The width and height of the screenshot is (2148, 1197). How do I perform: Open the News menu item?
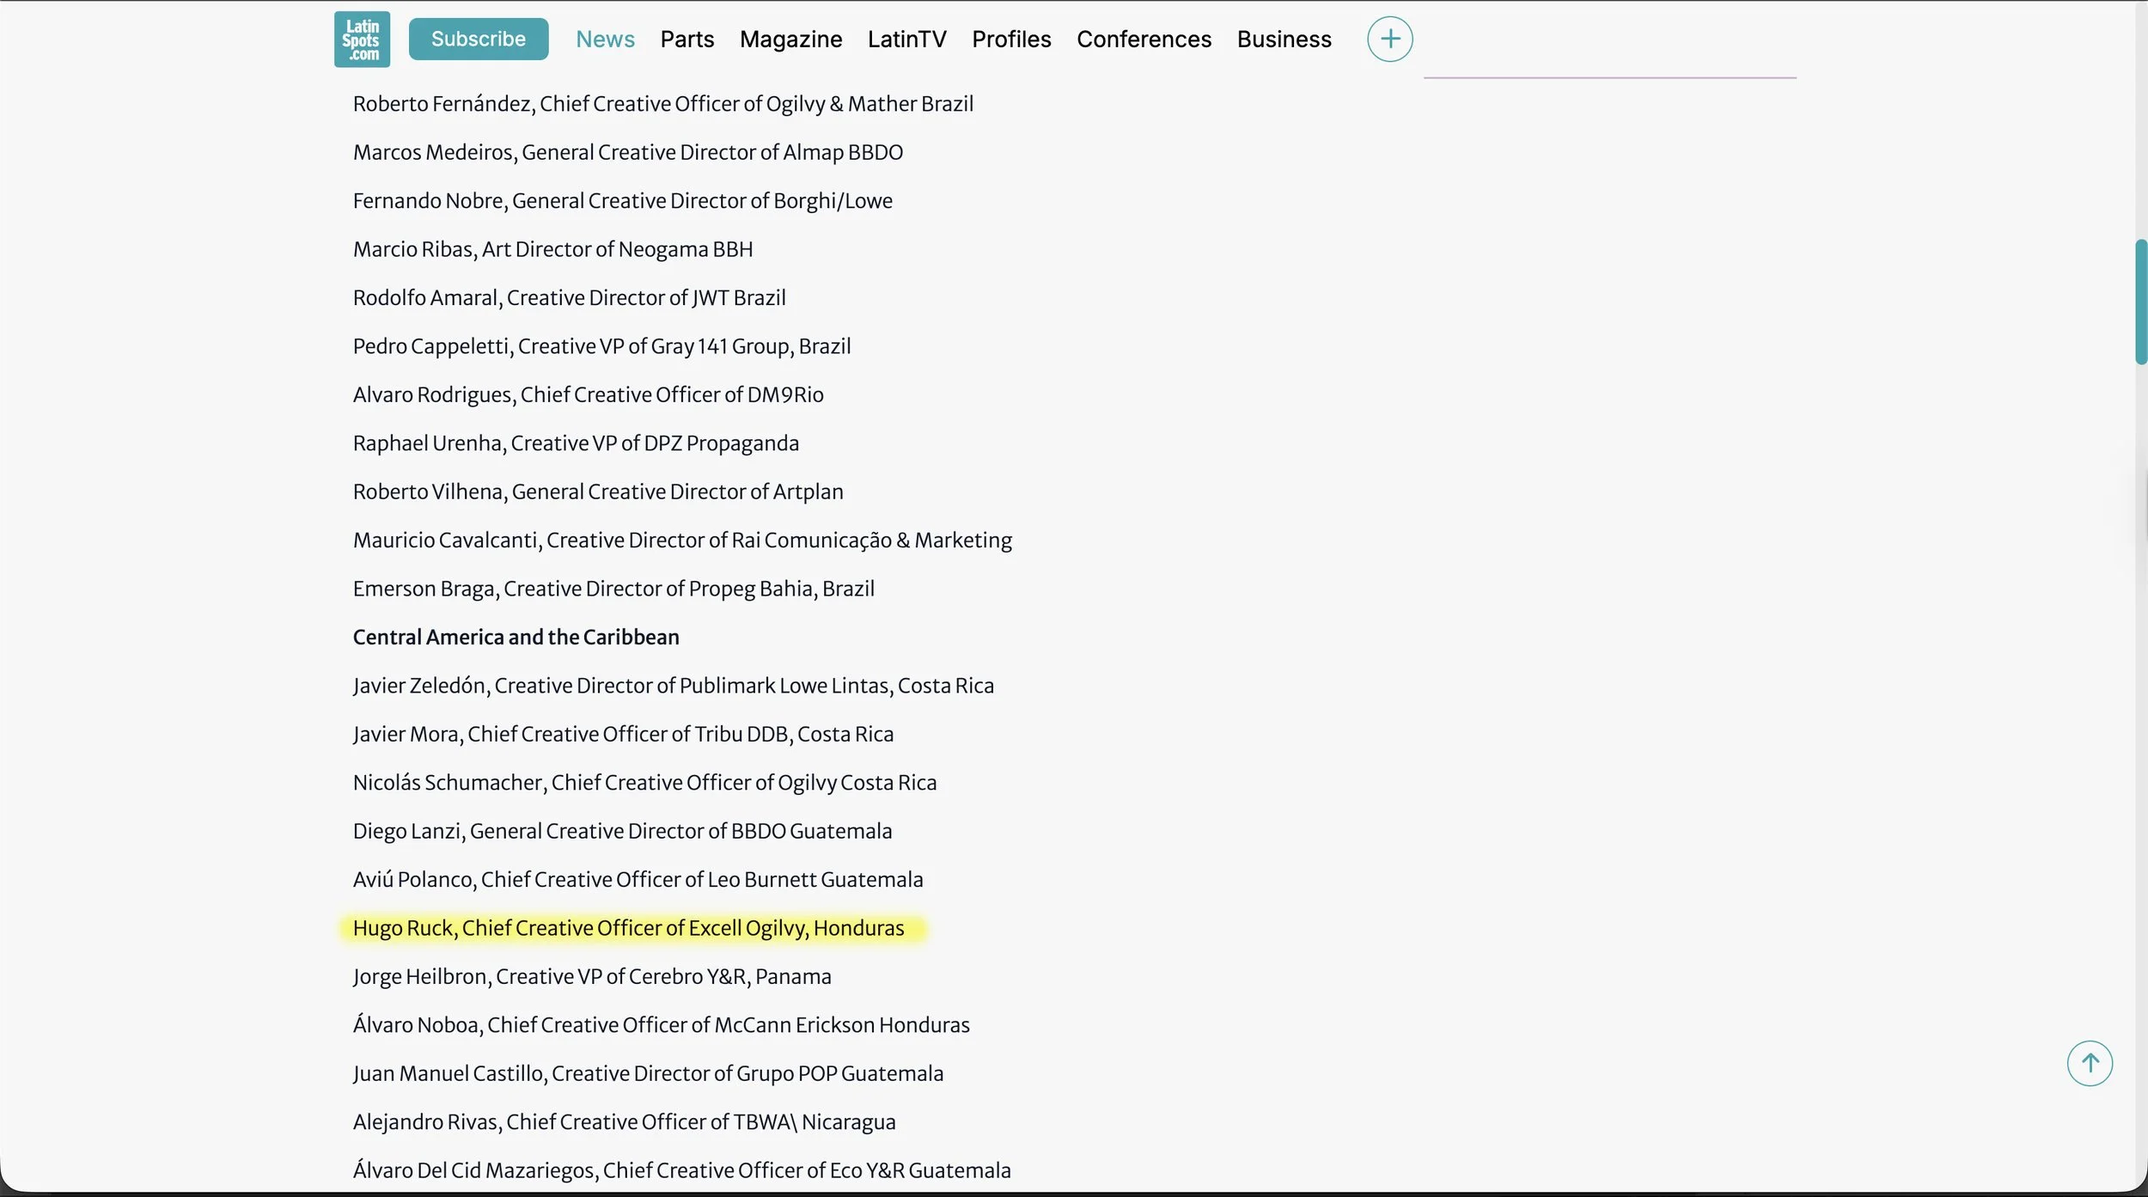coord(605,40)
